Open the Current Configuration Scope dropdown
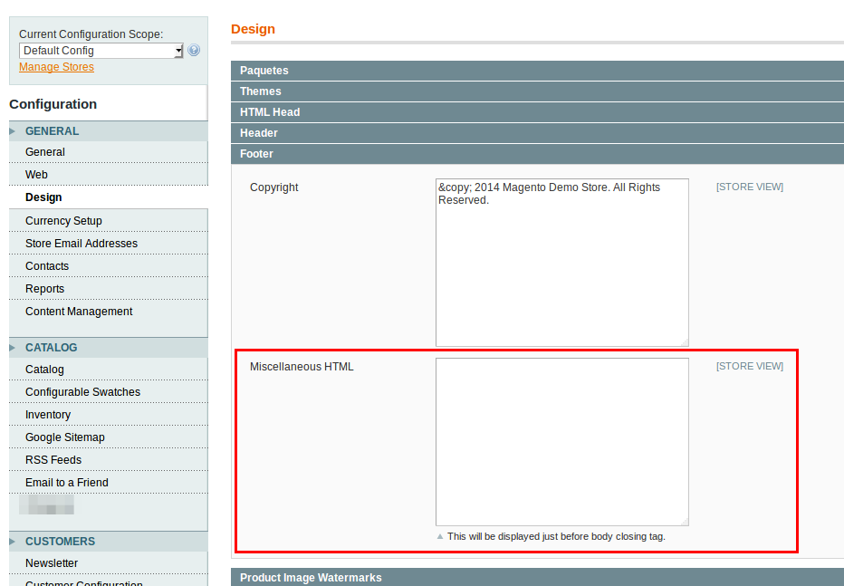The height and width of the screenshot is (586, 844). tap(101, 51)
